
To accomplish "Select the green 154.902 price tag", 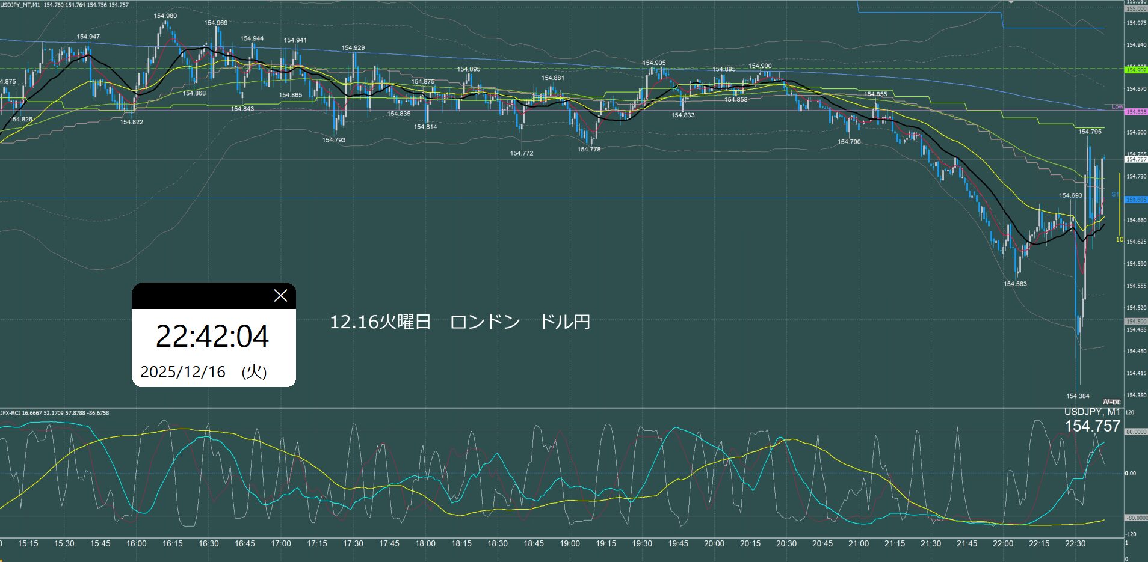I will [x=1136, y=70].
